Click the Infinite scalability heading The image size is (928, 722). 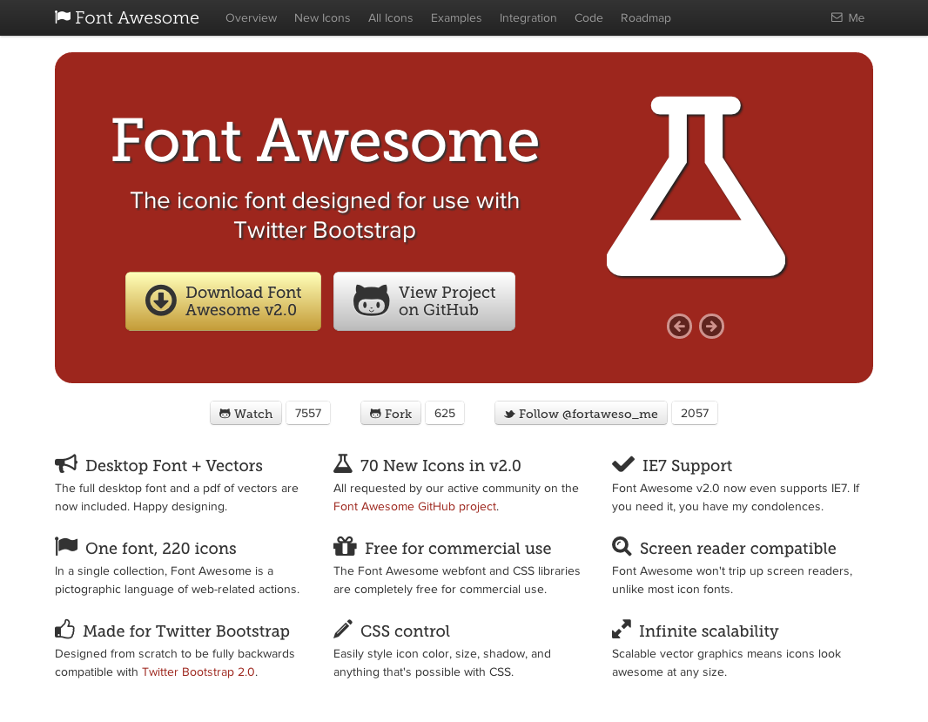(709, 631)
